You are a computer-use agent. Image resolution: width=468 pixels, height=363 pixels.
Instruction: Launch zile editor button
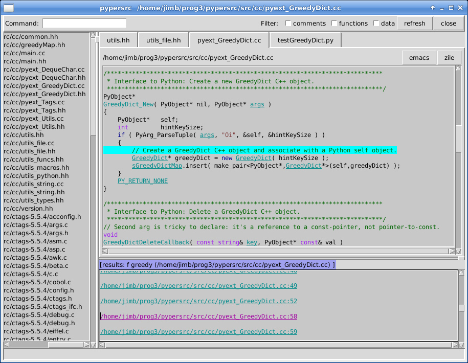pos(449,58)
